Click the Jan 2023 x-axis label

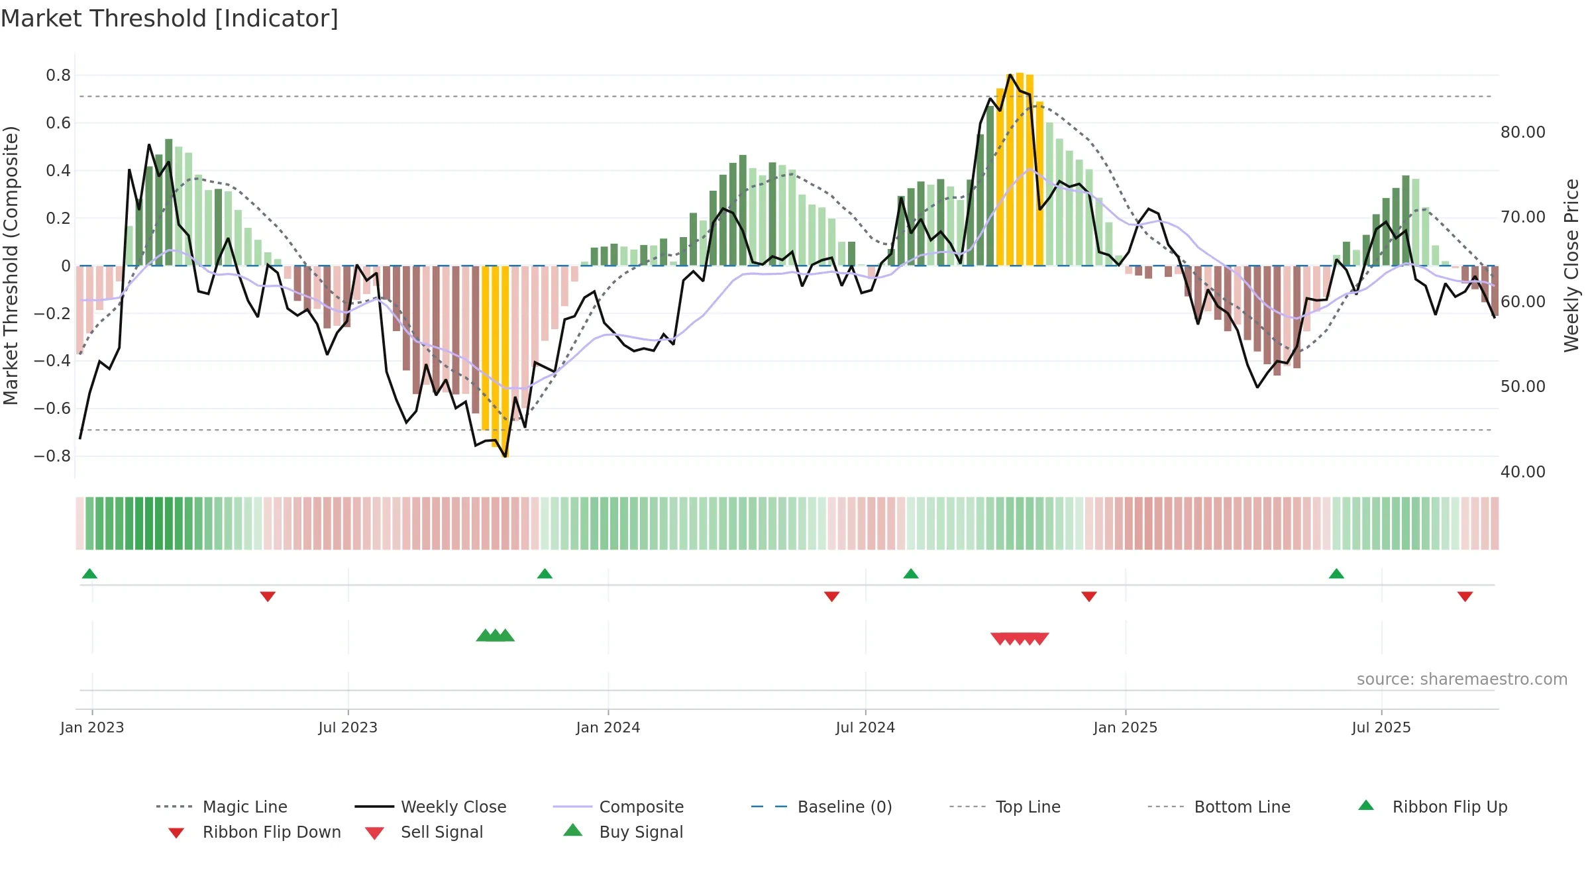pos(92,728)
